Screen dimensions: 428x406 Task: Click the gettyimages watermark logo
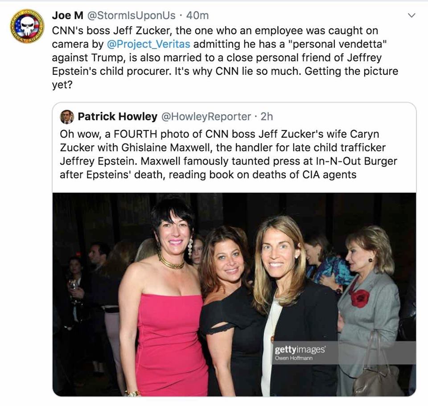click(300, 349)
